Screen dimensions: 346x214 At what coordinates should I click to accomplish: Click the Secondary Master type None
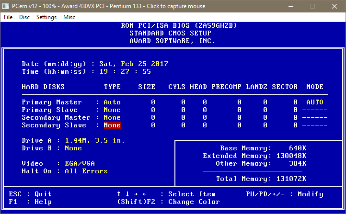[x=112, y=117]
